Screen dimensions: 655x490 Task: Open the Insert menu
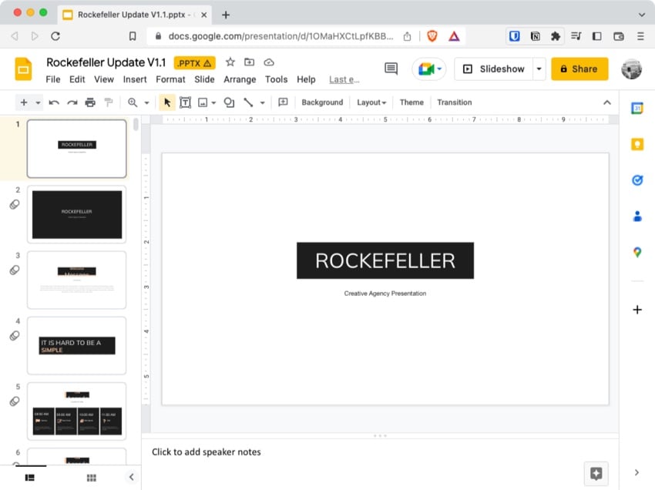(135, 79)
